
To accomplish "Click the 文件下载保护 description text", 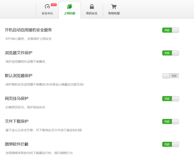I will tap(44, 130).
